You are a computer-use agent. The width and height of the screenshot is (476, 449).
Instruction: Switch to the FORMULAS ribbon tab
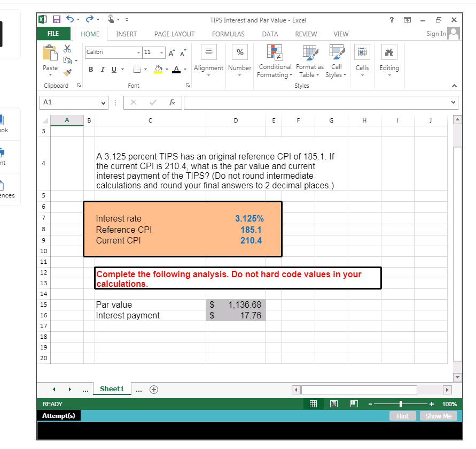[x=228, y=34]
